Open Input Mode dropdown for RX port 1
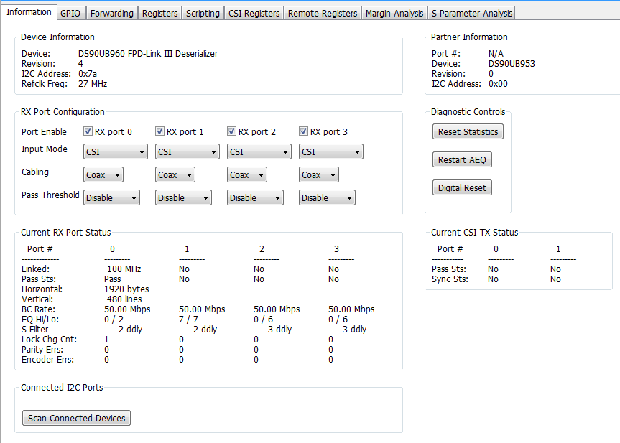620x443 pixels. pos(188,151)
